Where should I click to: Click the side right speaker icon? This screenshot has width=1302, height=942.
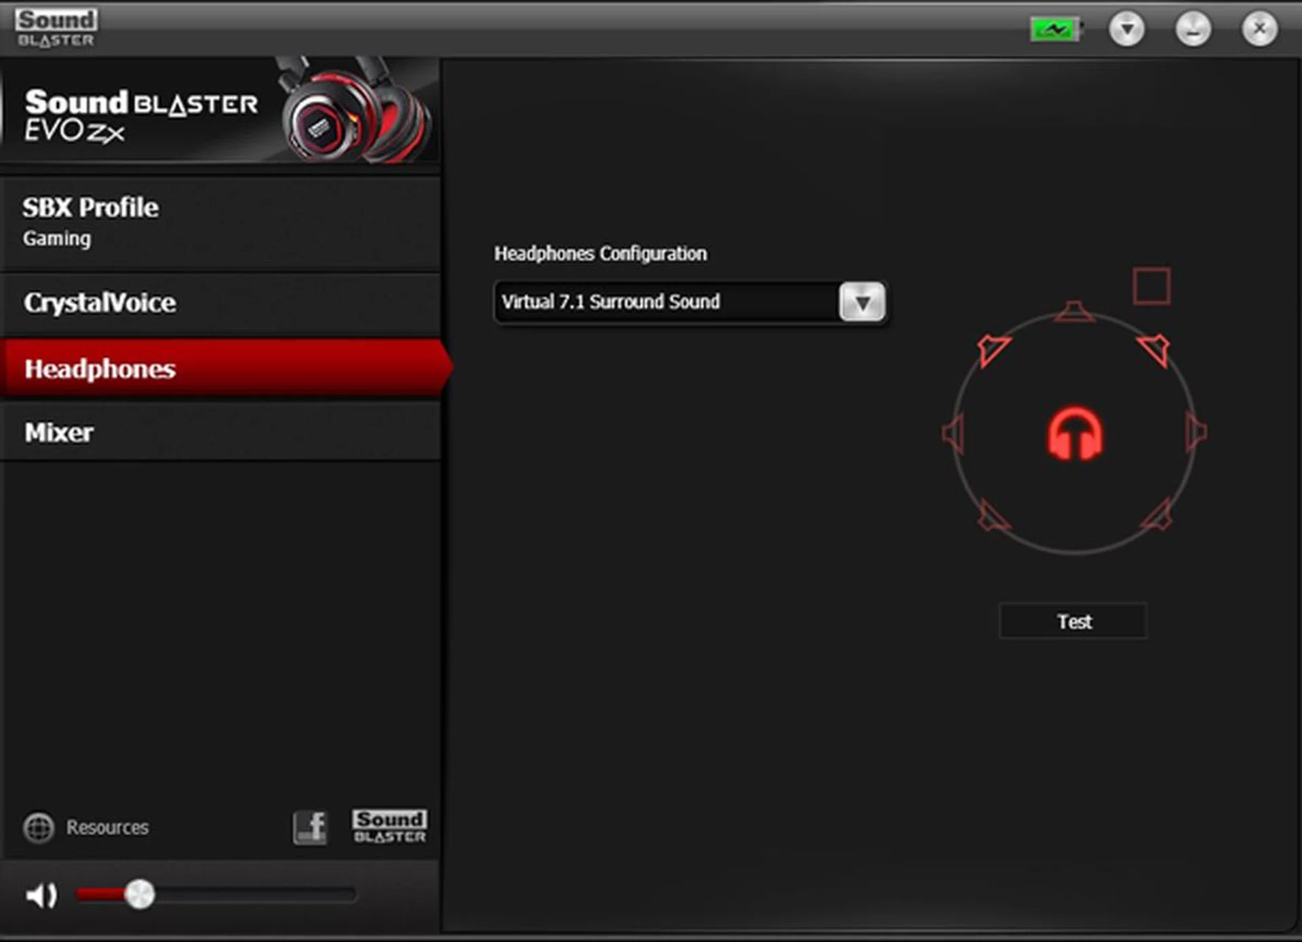tap(1196, 432)
